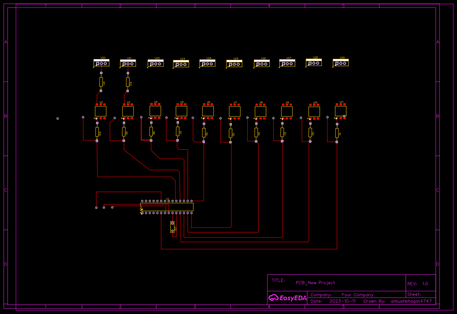Select the U1 DIP IC body
The image size is (457, 314).
167,207
